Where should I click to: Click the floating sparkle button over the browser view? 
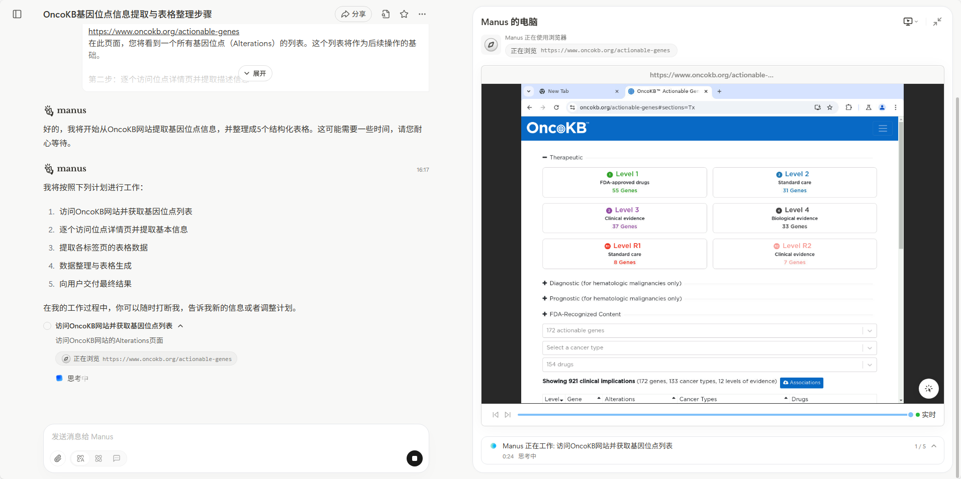929,389
